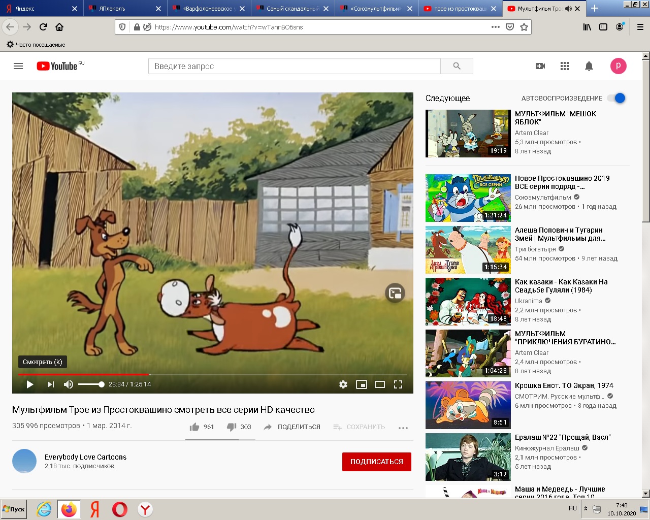The height and width of the screenshot is (520, 650).
Task: Mute the playing Мультфильм Трое tab
Action: (x=568, y=9)
